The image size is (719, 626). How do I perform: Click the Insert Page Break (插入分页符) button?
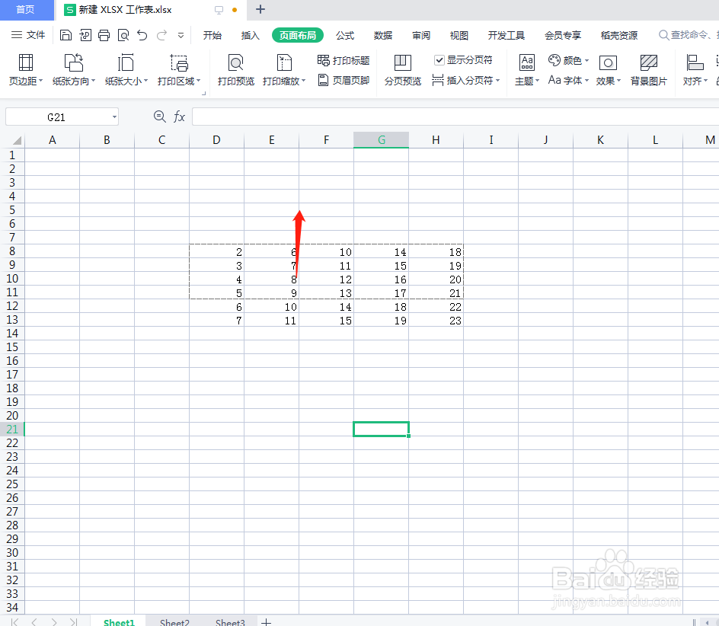tap(465, 80)
